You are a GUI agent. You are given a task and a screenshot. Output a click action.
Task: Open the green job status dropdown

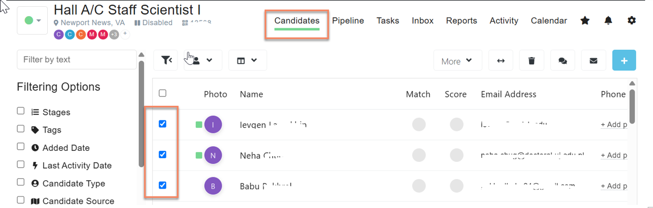tap(33, 20)
